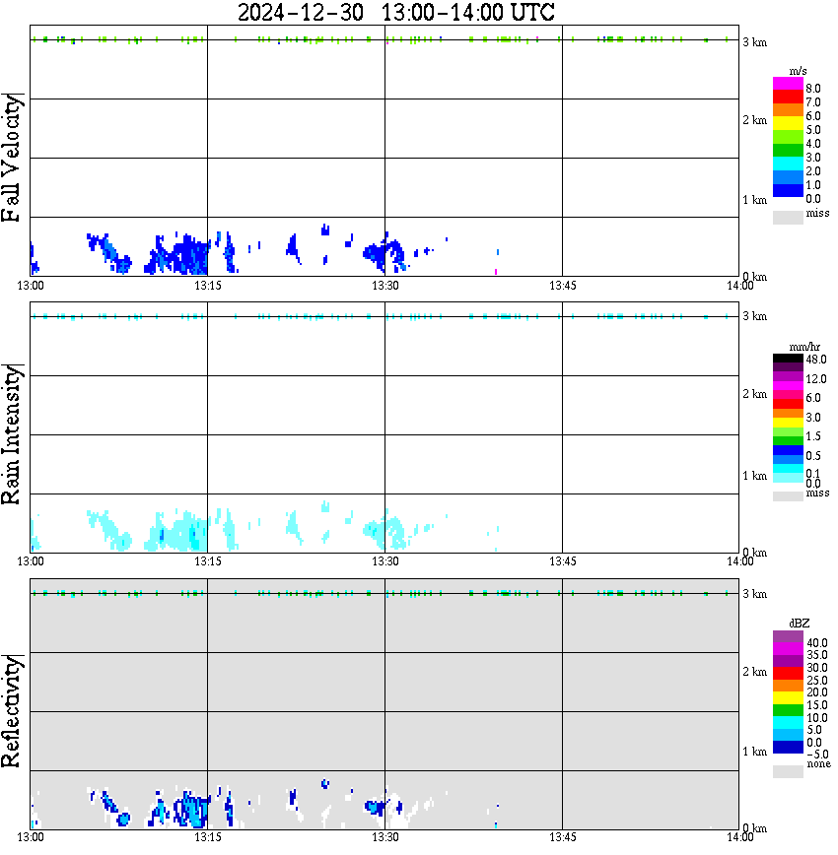Click the orange 20.0 swatch in dBZ legend
838x855 pixels.
pos(789,686)
